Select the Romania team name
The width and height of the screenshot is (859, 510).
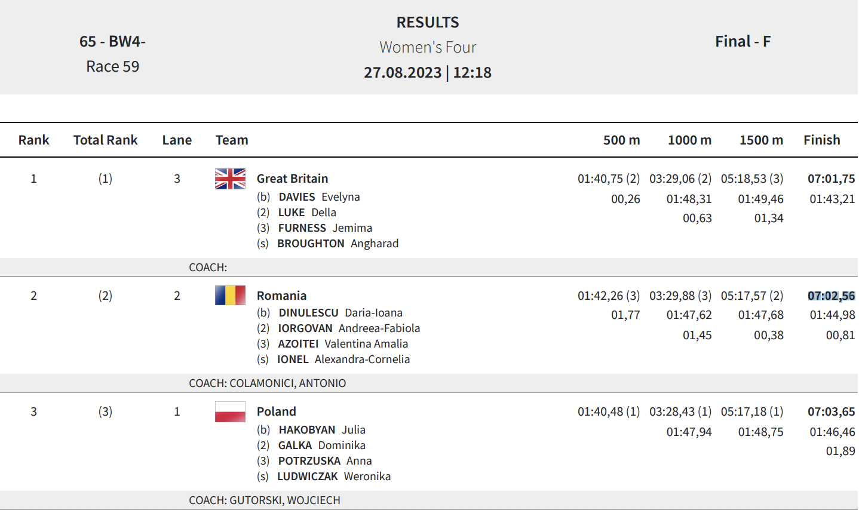(x=281, y=296)
